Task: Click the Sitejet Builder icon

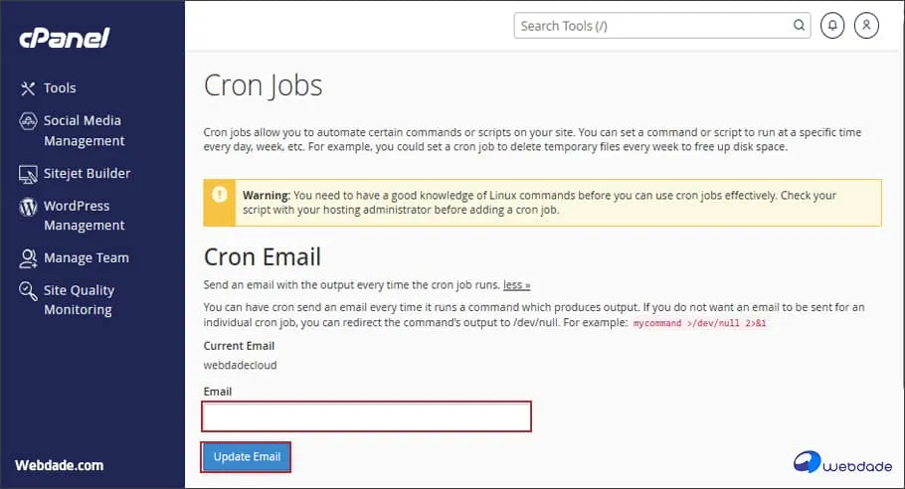Action: click(x=28, y=174)
